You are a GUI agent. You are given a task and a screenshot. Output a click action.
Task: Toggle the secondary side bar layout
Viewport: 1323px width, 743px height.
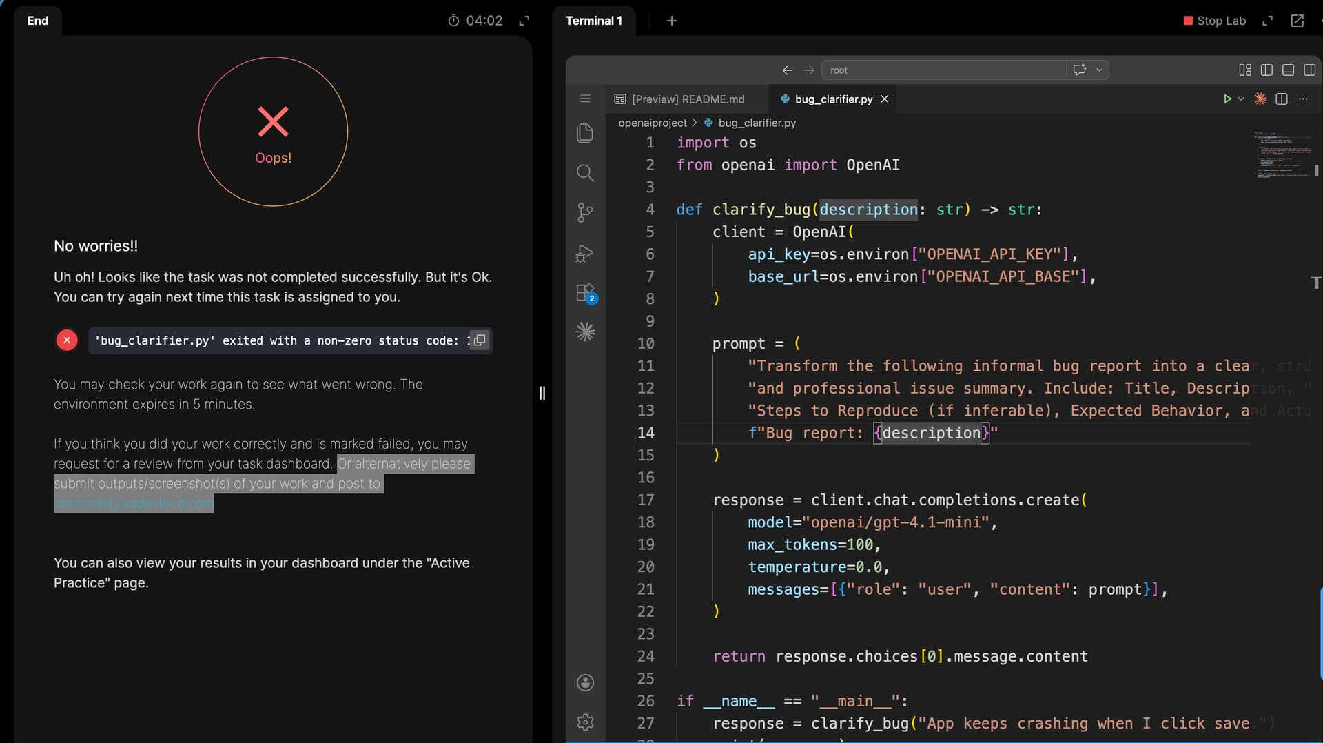1309,70
